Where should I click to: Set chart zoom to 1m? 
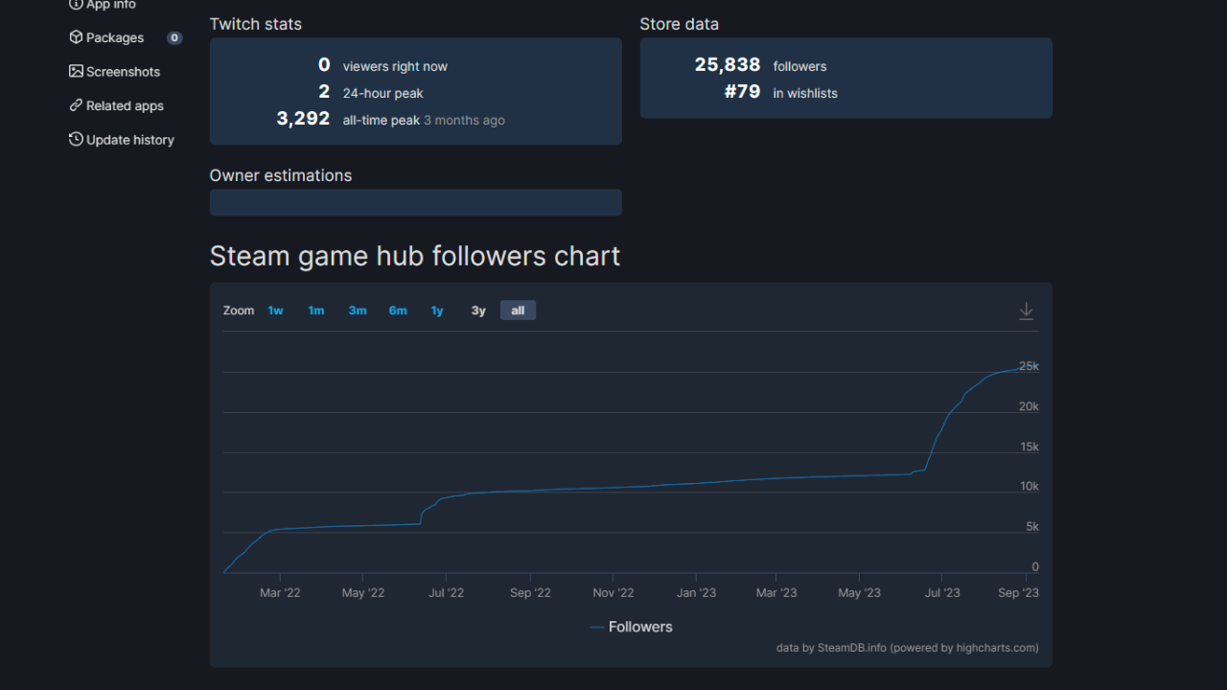316,310
